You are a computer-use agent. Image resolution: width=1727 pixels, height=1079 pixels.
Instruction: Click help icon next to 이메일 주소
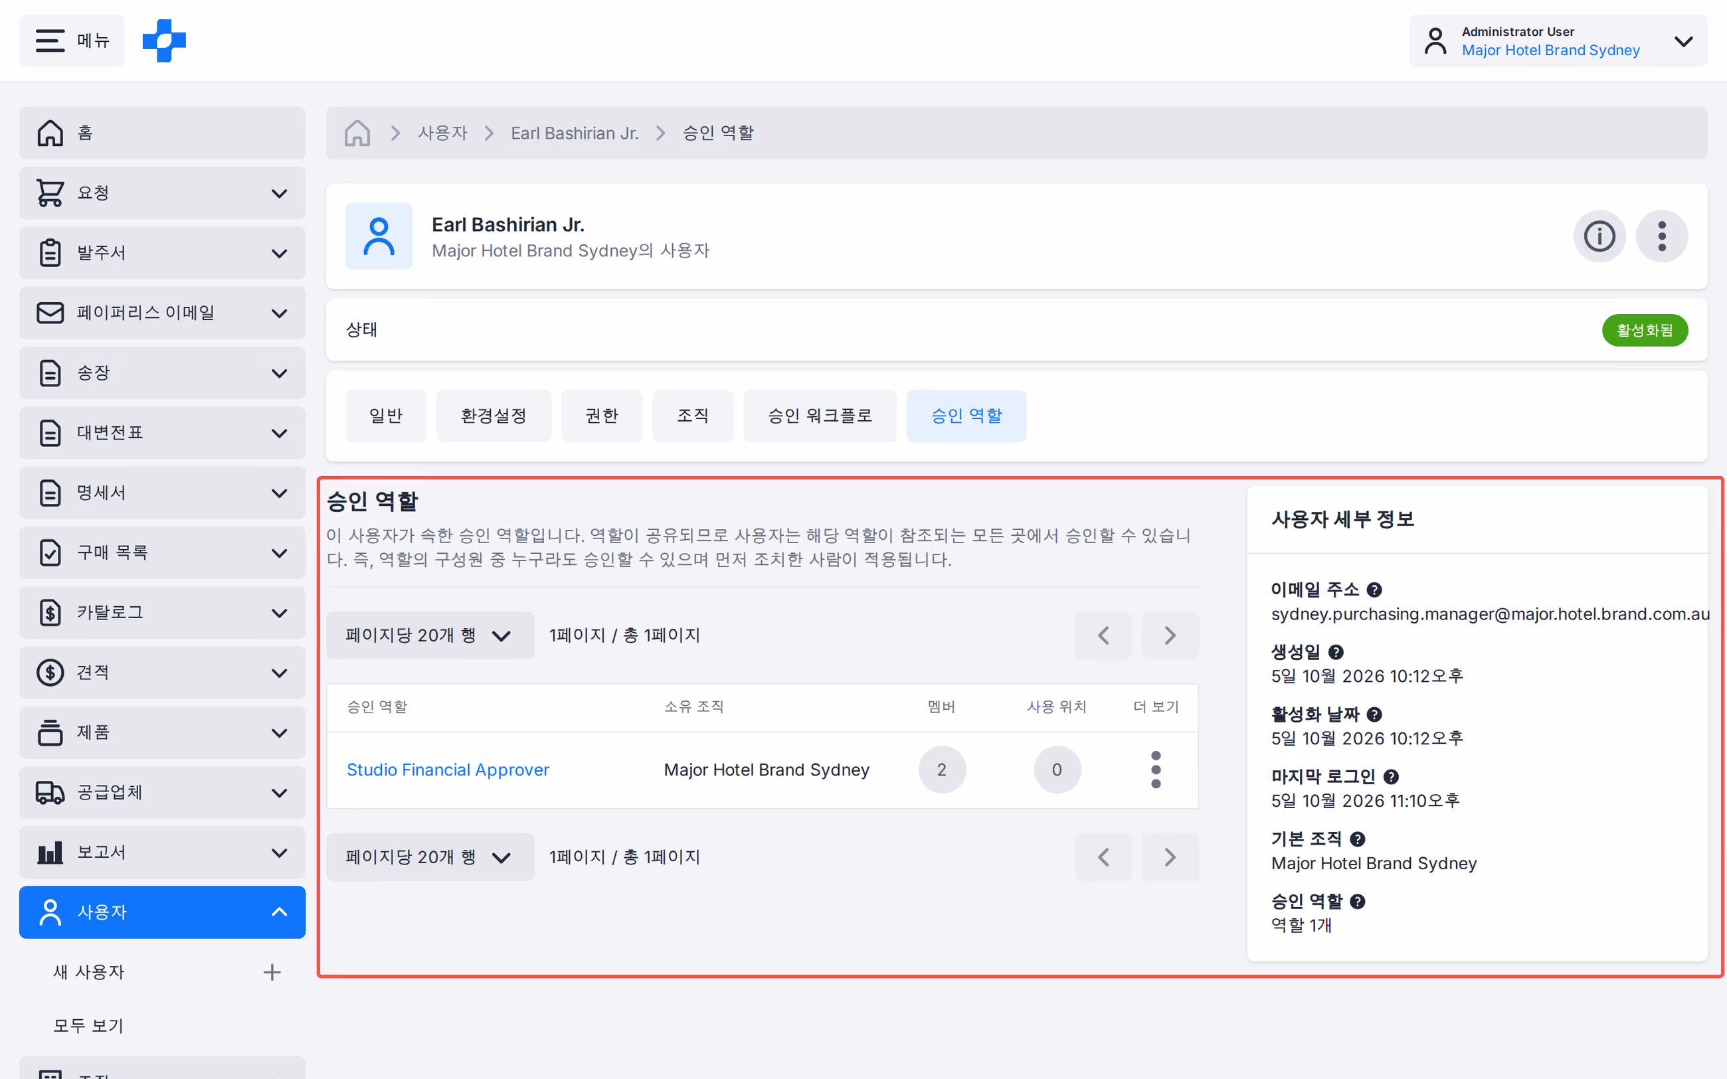pyautogui.click(x=1374, y=590)
